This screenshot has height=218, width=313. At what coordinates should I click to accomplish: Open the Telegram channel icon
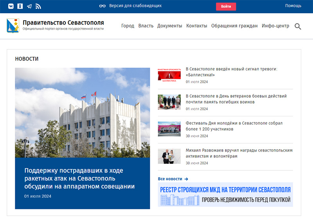pos(29,6)
